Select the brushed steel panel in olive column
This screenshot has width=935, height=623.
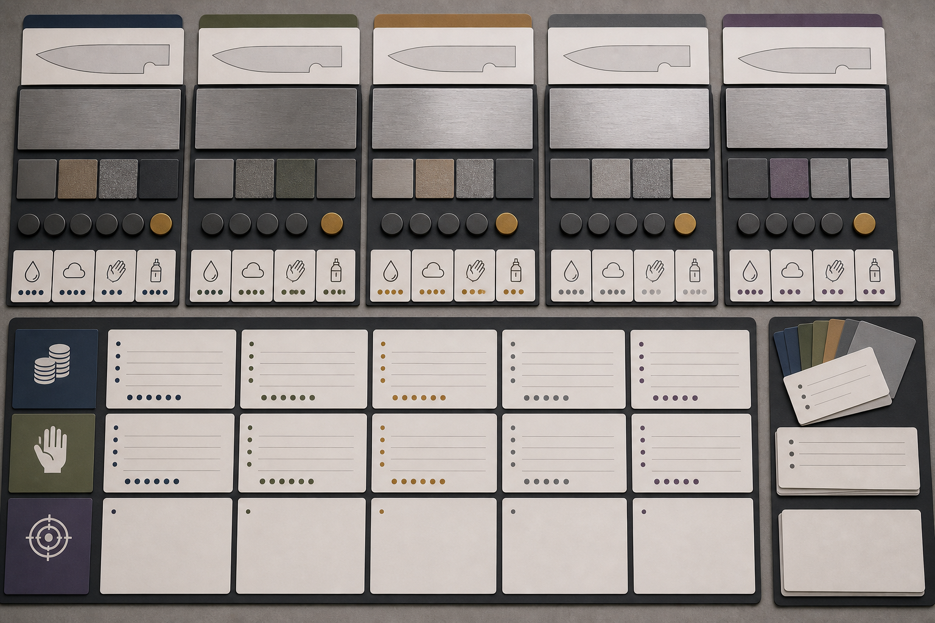pos(276,119)
